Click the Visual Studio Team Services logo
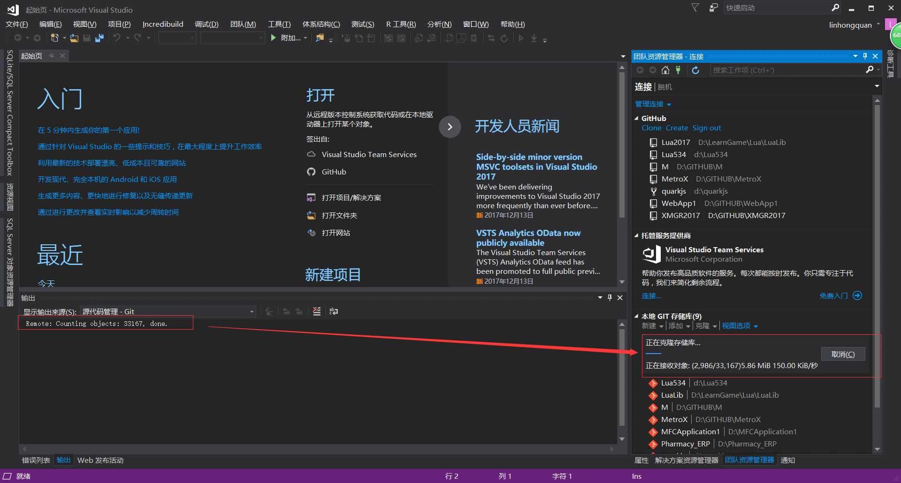Viewport: 901px width, 483px height. click(x=651, y=255)
